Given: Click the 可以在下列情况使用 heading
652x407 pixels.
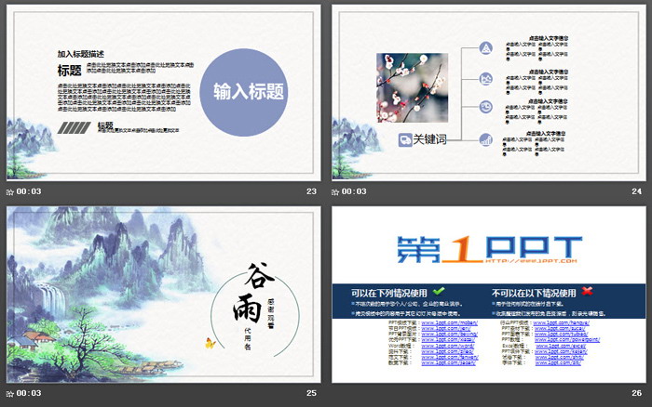Looking at the screenshot, I should pyautogui.click(x=388, y=293).
